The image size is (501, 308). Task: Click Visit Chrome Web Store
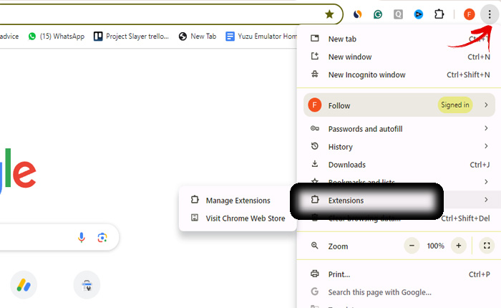tap(238, 218)
